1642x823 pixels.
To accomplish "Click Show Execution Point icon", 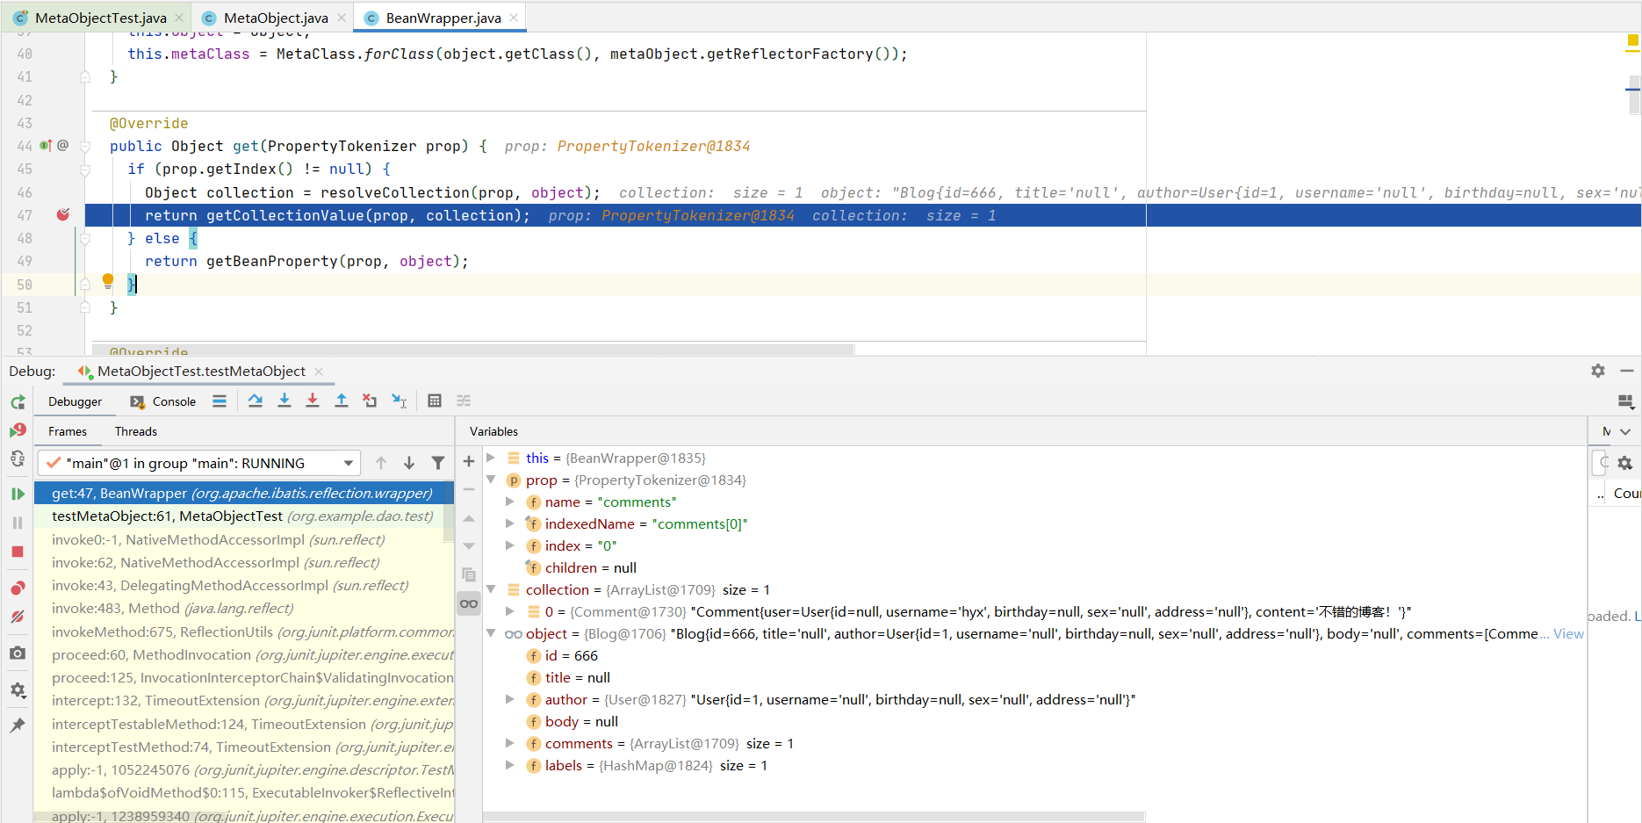I will [220, 401].
